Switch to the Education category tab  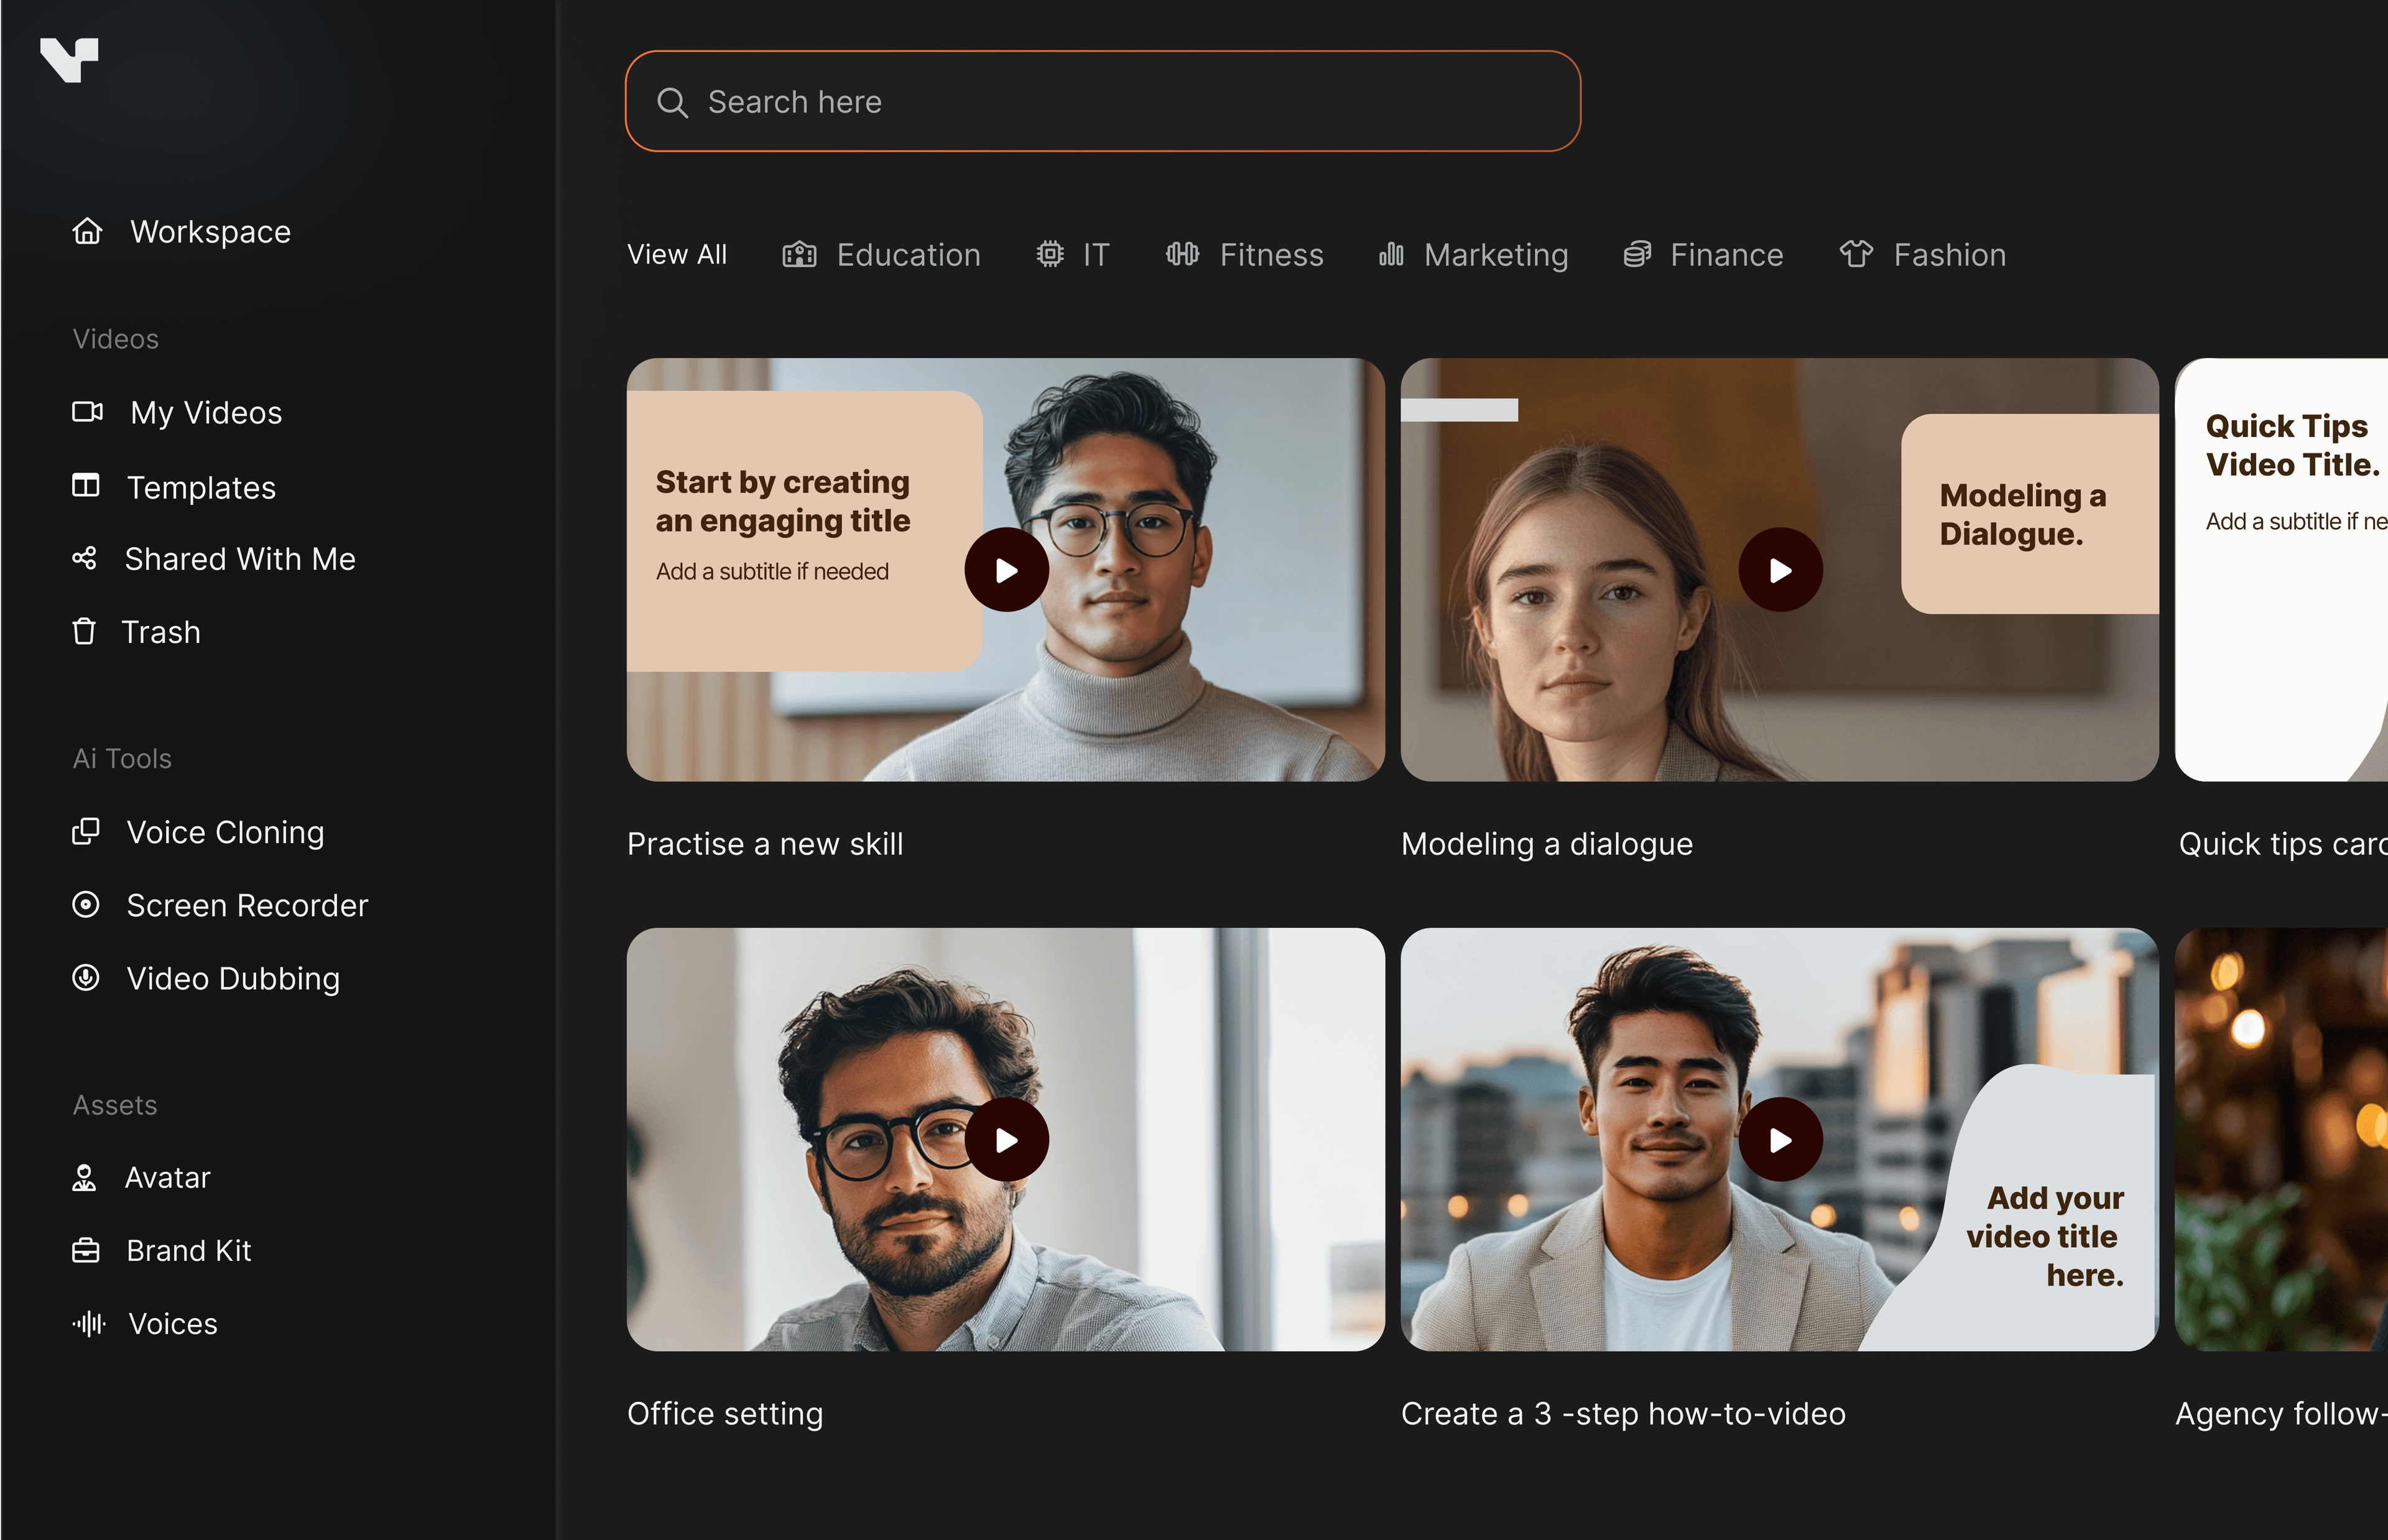pos(882,255)
